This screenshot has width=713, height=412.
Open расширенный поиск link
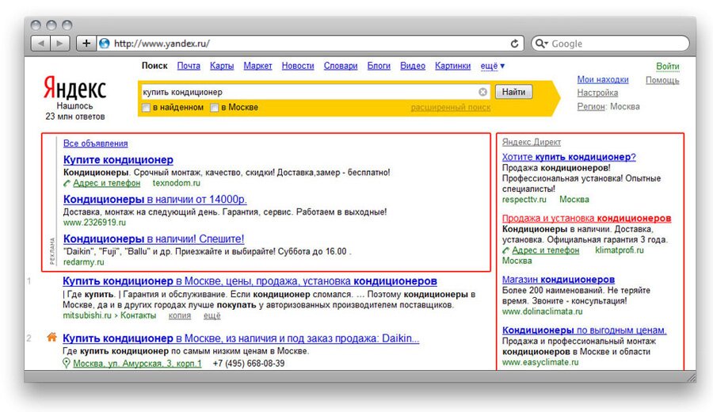point(451,108)
